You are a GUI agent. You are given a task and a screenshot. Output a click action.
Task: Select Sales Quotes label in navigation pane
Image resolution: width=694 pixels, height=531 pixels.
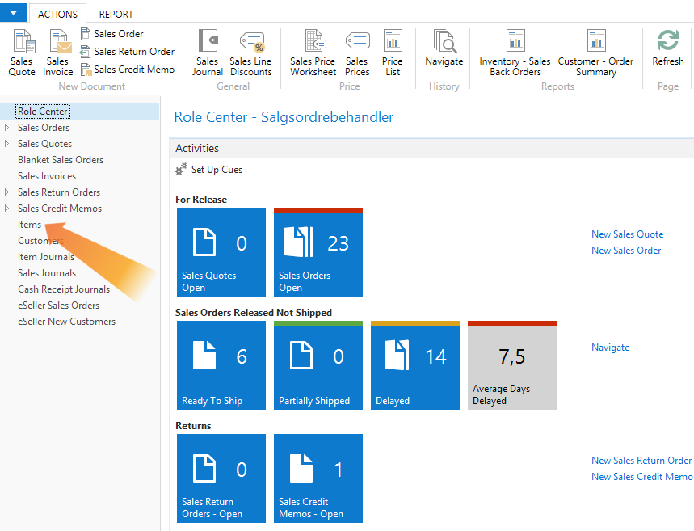tap(44, 144)
